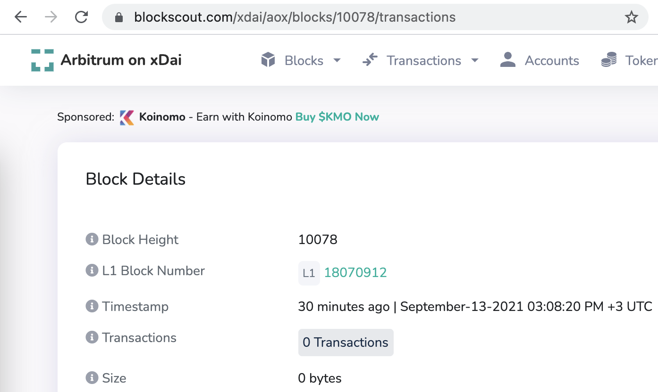Click the padlock icon in the address bar
This screenshot has height=392, width=658.
pos(119,17)
